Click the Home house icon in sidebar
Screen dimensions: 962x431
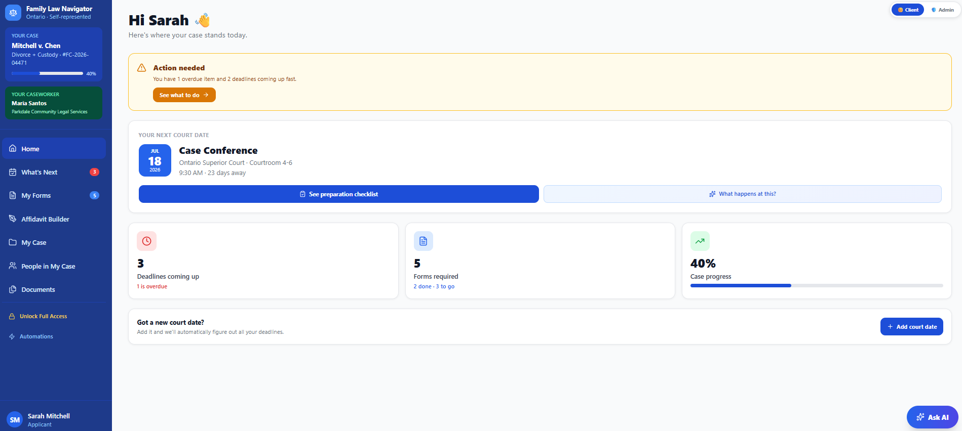pyautogui.click(x=13, y=149)
